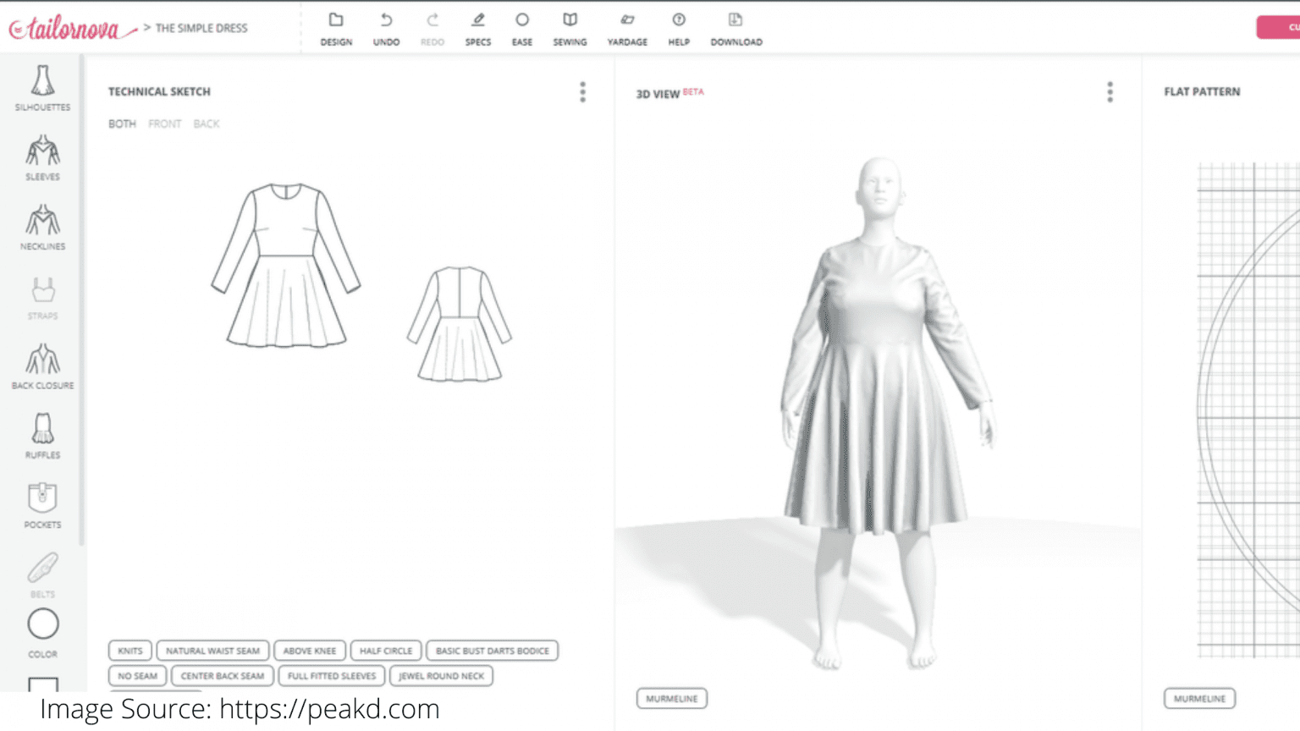The image size is (1300, 731).
Task: Open the Technical Sketch three-dot menu
Action: click(x=582, y=92)
